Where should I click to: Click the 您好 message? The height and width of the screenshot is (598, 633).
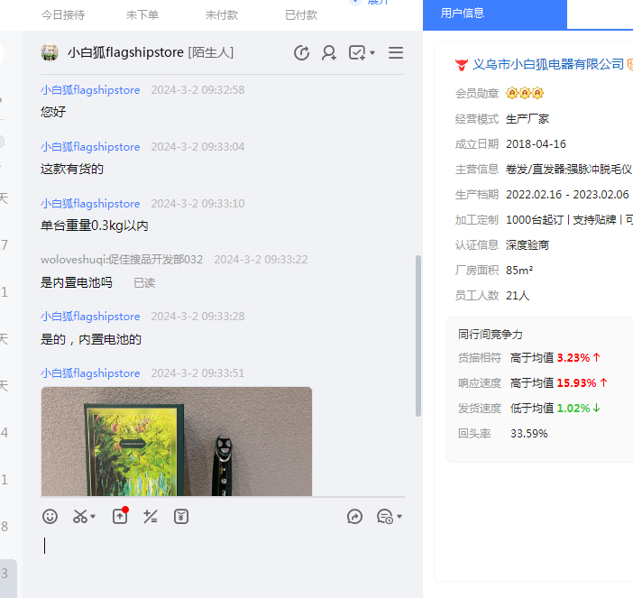coord(53,112)
